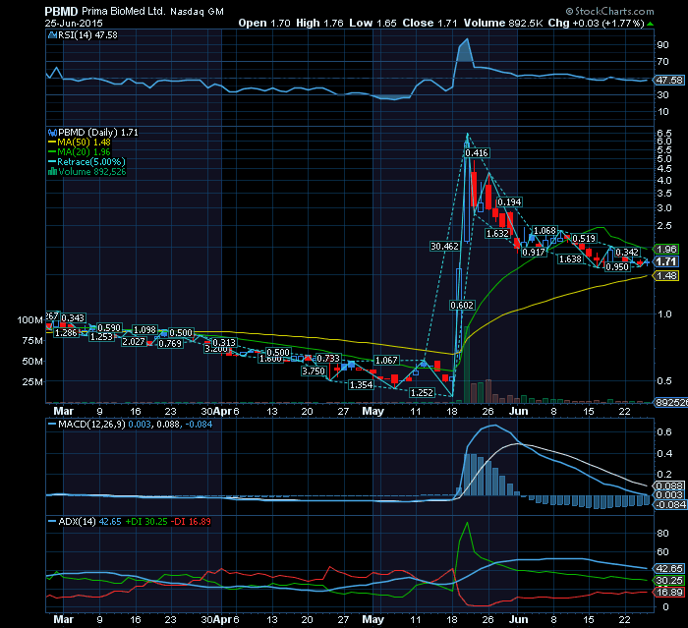Image resolution: width=688 pixels, height=628 pixels.
Task: Click the 'High 1.76' value
Action: (319, 24)
